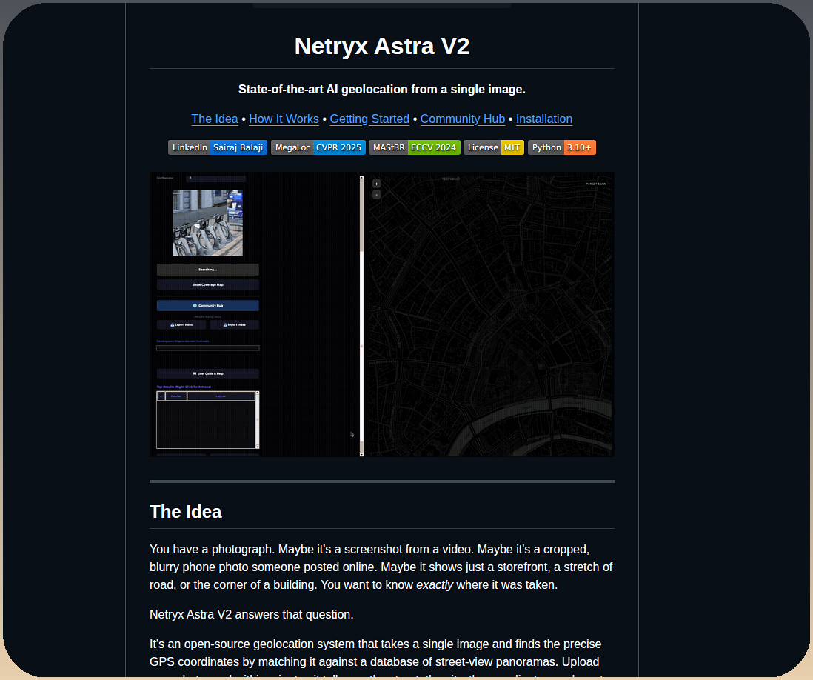Screen dimensions: 813x680
Task: Click The Idea section heading
Action: (186, 512)
